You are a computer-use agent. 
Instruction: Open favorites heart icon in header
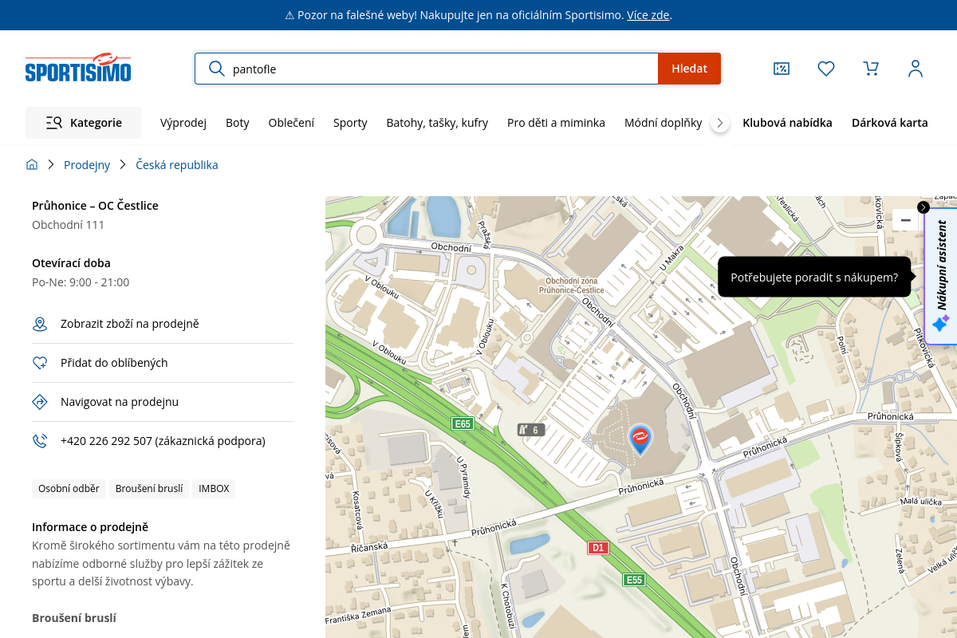pos(826,69)
